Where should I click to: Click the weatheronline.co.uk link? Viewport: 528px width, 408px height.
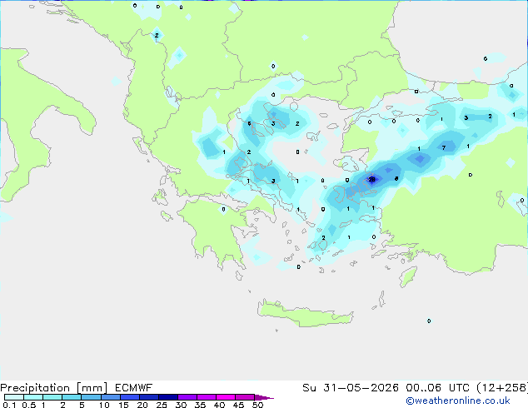(458, 401)
